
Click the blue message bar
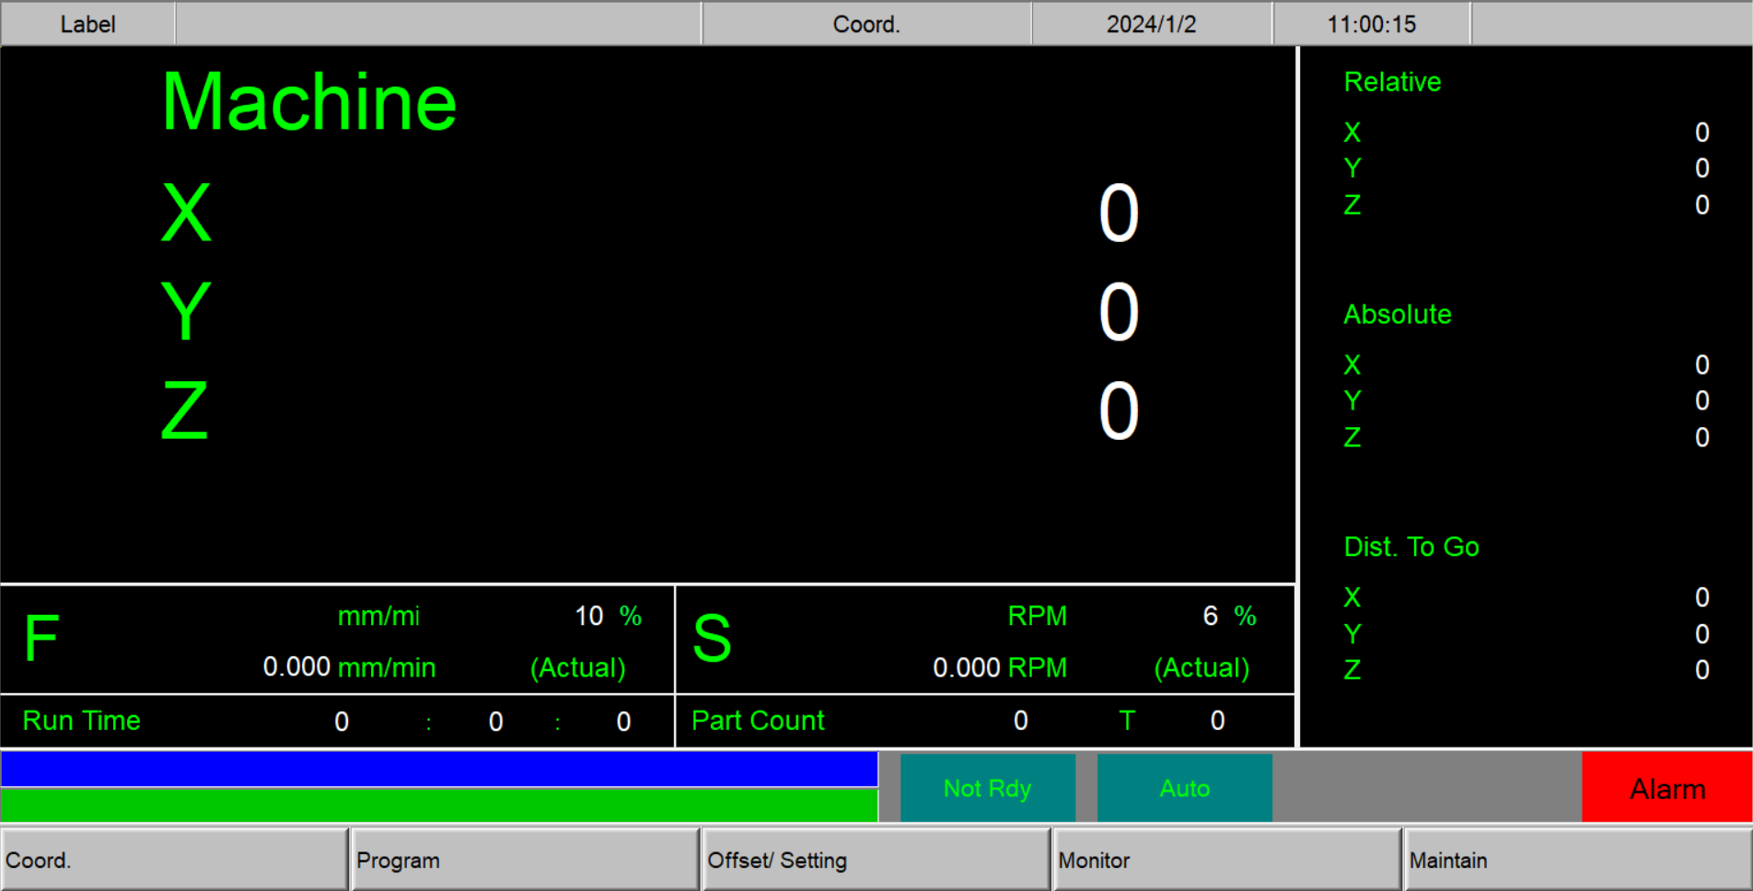[x=439, y=769]
